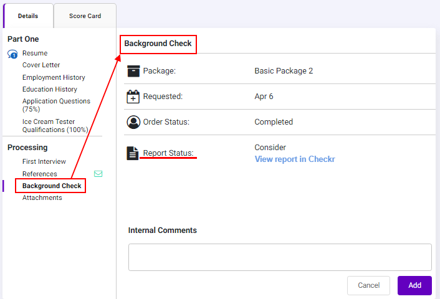Open Application Questions (75%)
This screenshot has width=440, height=299.
pos(57,105)
